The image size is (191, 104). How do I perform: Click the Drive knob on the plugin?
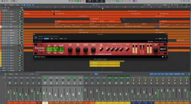tap(78, 49)
